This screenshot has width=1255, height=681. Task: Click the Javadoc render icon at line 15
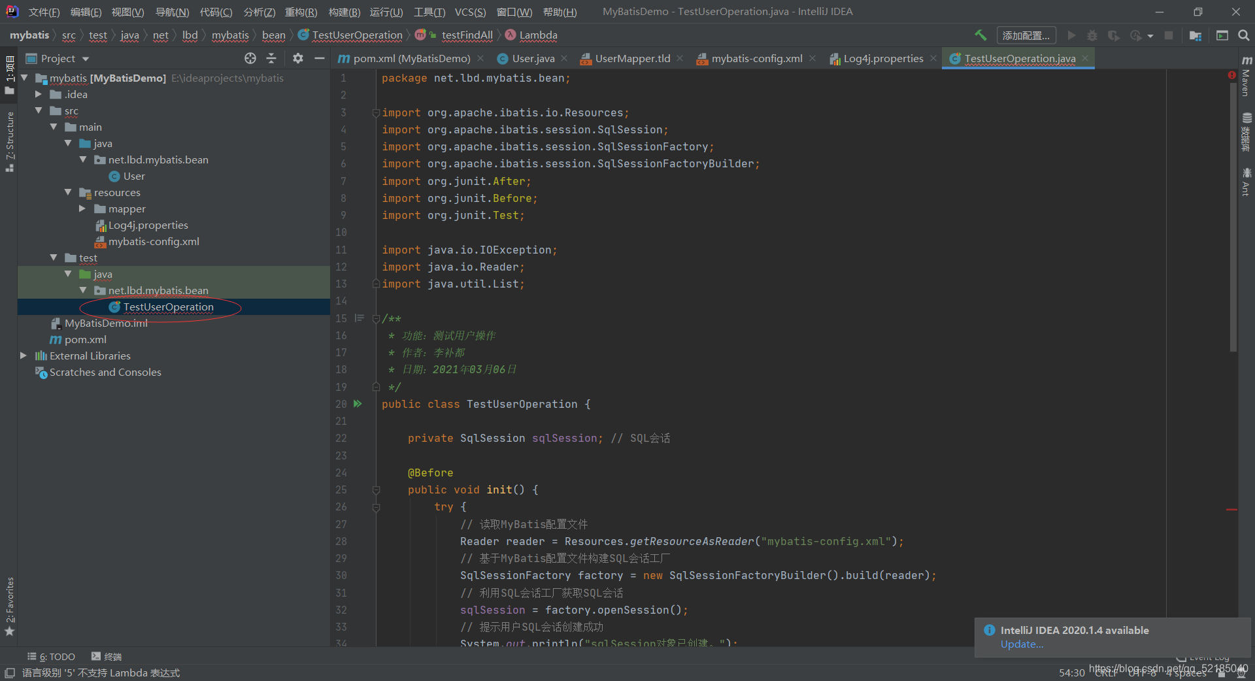[x=359, y=318]
